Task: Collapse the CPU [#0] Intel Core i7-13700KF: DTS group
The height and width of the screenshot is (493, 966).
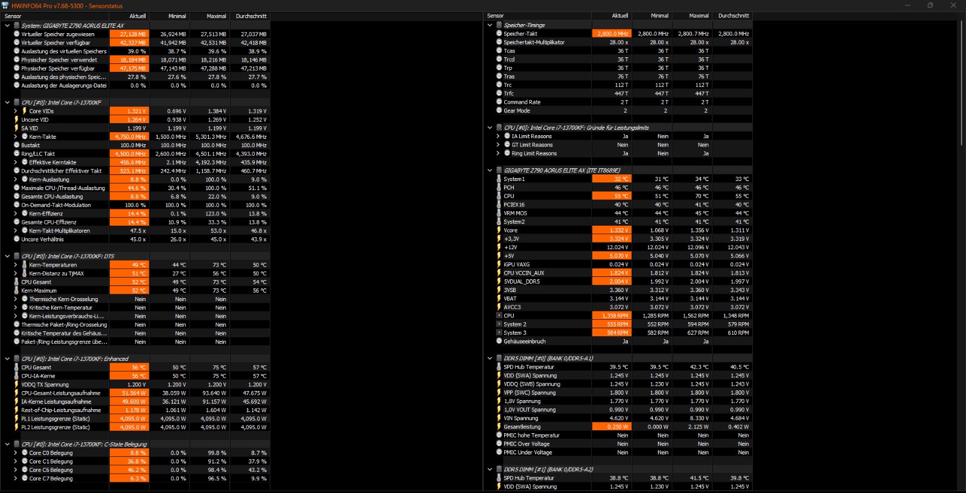Action: pos(7,256)
